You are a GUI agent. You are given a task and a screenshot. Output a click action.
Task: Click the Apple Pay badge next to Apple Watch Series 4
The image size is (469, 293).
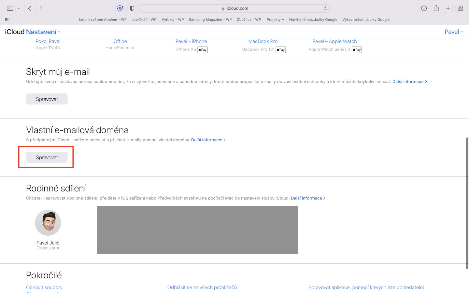click(x=357, y=50)
